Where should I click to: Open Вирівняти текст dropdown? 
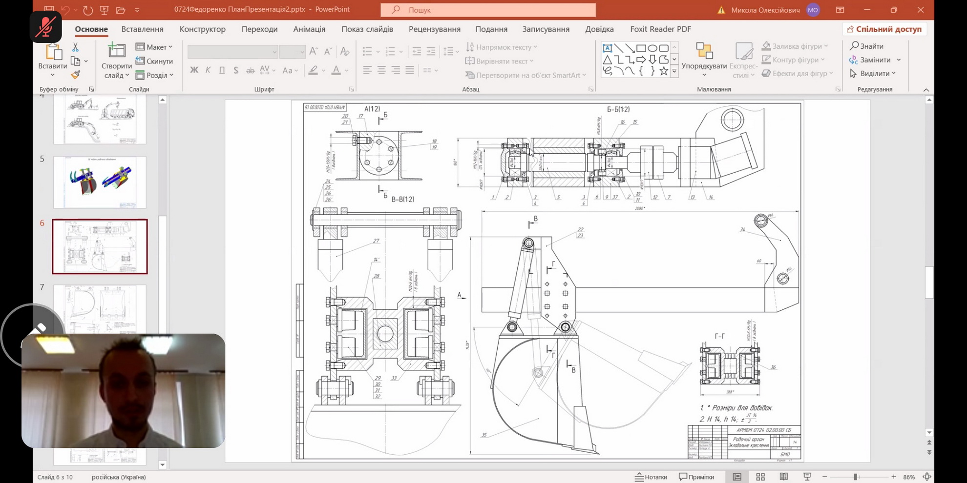coord(500,61)
